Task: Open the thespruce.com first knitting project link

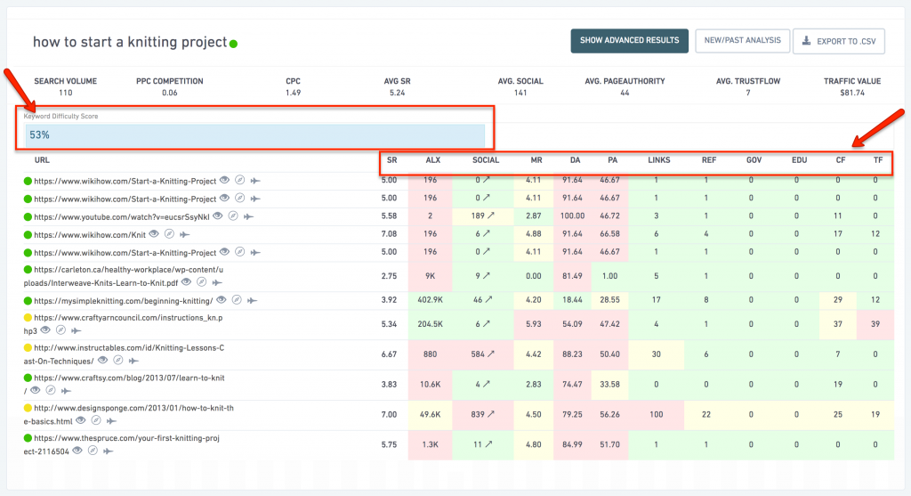Action: [121, 445]
